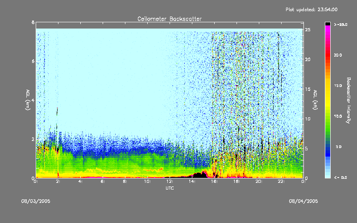Click the 'Backscatter Intensity' colorbar label
The width and height of the screenshot is (357, 223).
349,100
